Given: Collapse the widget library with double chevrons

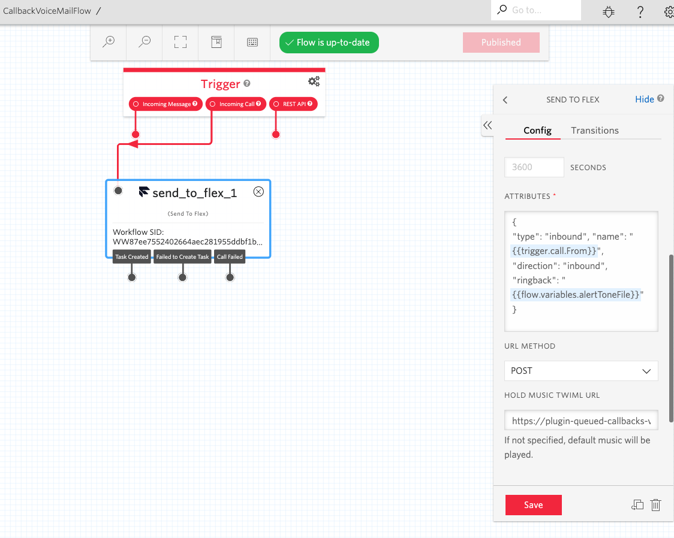Looking at the screenshot, I should pos(487,126).
